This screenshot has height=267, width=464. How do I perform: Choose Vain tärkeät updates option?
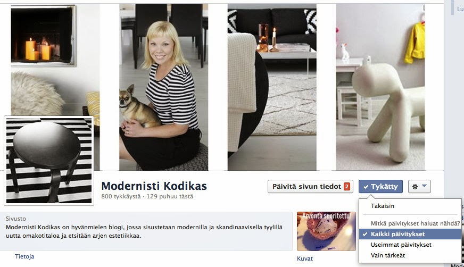pos(388,255)
